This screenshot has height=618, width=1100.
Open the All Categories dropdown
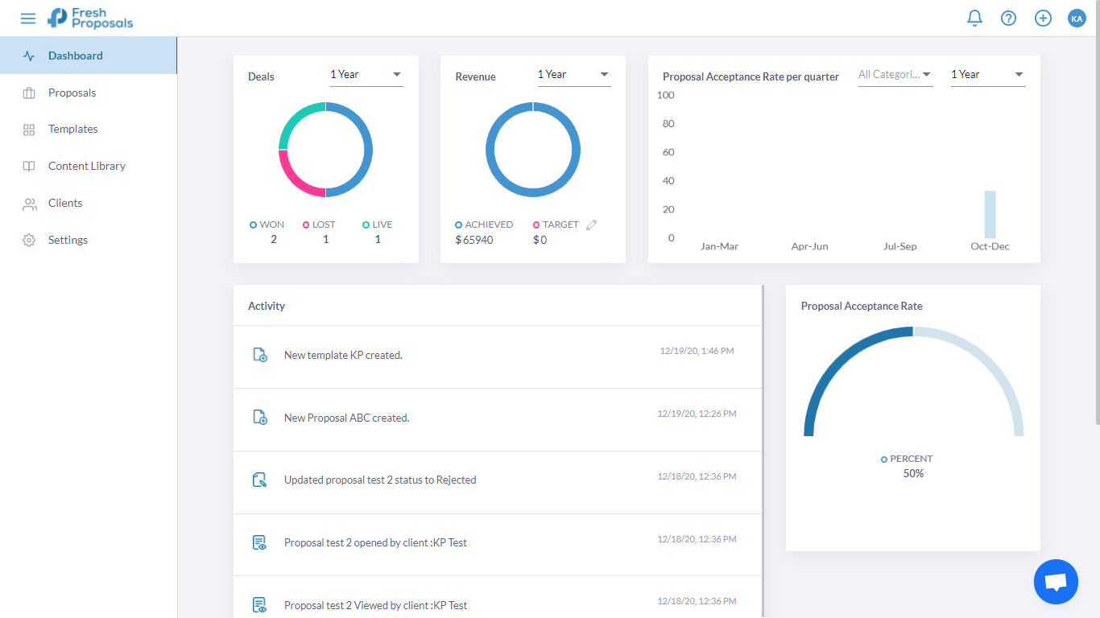895,75
